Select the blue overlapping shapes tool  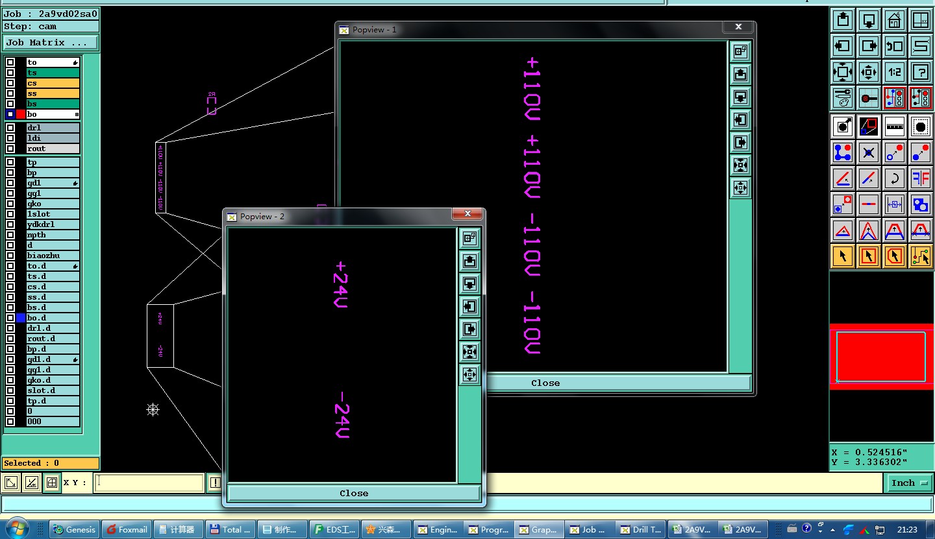click(x=921, y=204)
